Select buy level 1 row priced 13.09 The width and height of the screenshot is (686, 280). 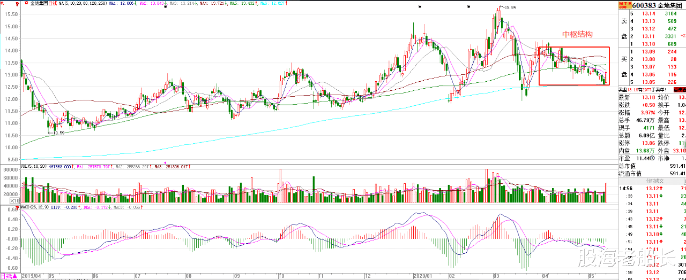657,51
